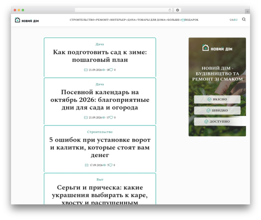
Task: Click the ЯКІСНО button in banner
Action: pyautogui.click(x=217, y=99)
